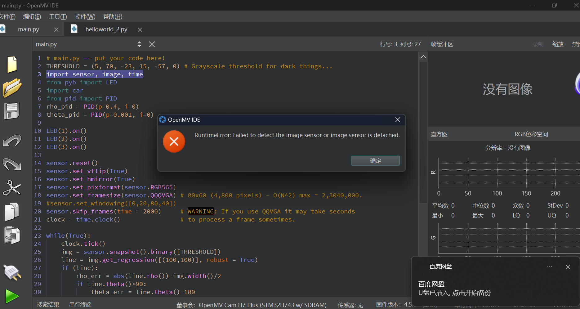Screen dimensions: 580x309
Task: Close current document with X beside main.py
Action: pos(152,44)
